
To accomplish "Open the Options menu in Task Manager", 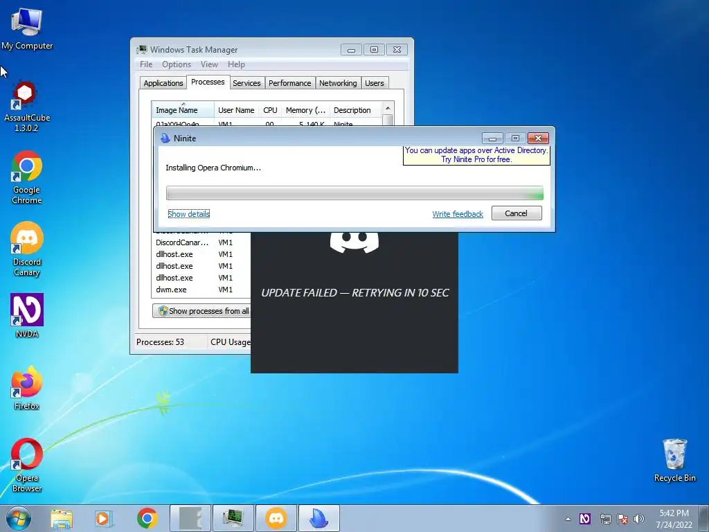I will pos(177,64).
